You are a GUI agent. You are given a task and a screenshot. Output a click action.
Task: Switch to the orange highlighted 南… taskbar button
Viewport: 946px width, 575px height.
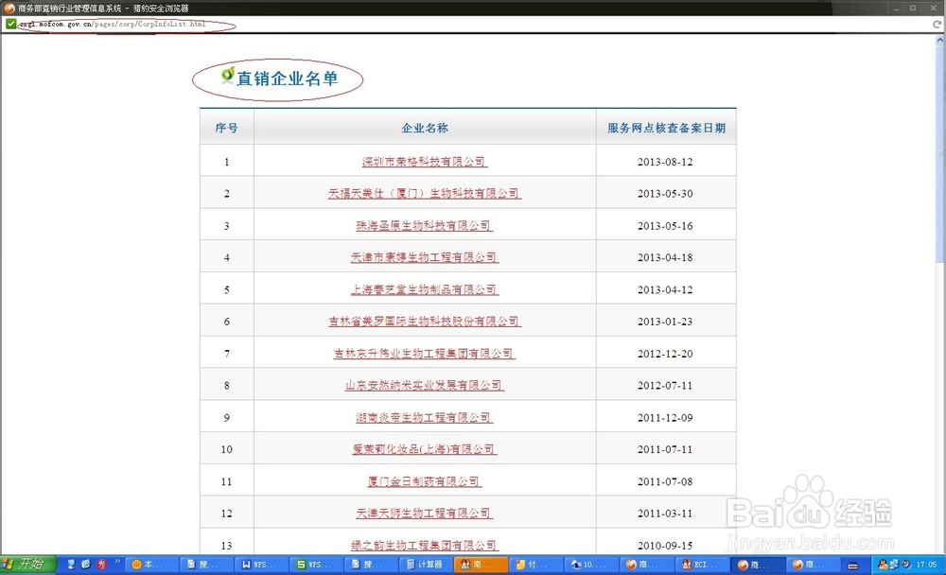pyautogui.click(x=480, y=565)
